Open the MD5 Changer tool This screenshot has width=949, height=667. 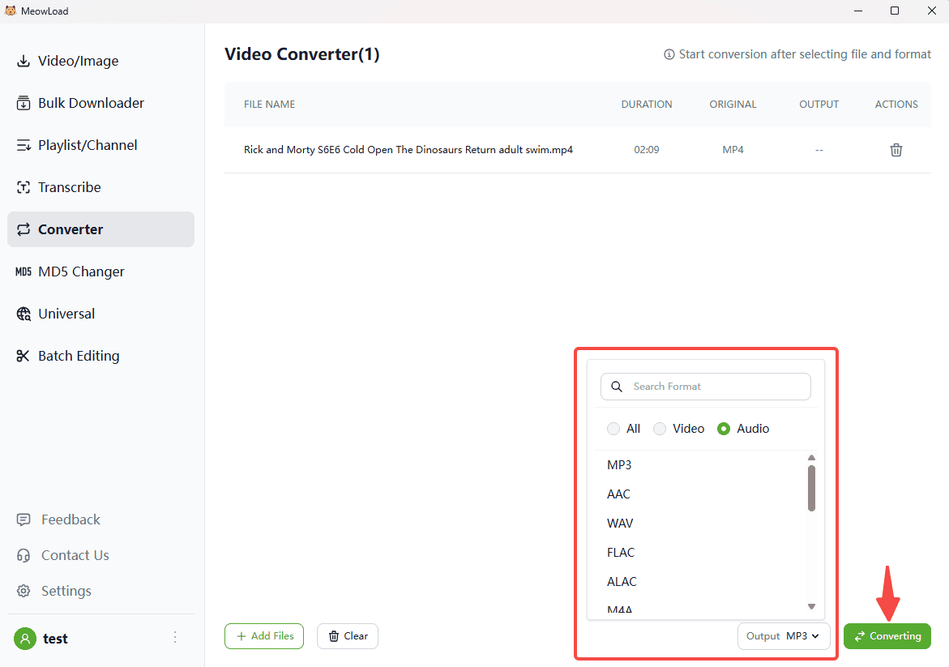click(x=81, y=272)
